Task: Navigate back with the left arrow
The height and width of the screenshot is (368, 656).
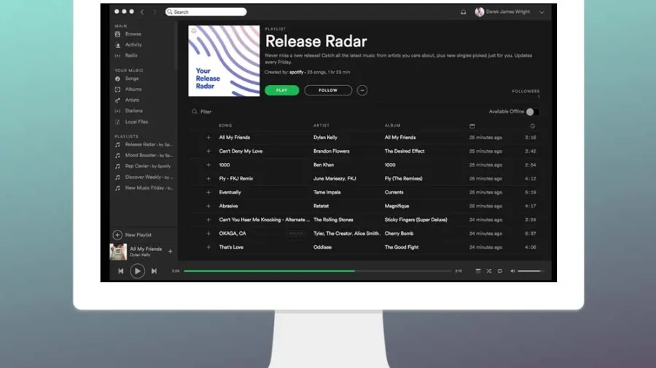Action: (142, 12)
